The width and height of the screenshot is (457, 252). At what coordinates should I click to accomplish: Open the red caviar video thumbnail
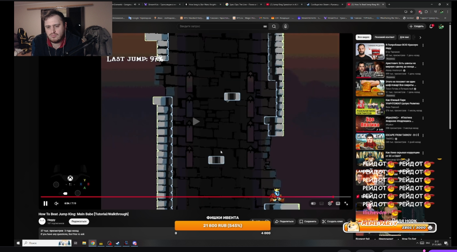[x=370, y=51]
